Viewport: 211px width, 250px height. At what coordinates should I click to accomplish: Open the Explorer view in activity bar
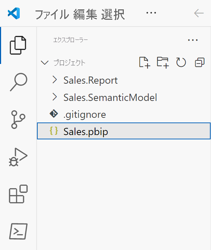[x=18, y=46]
